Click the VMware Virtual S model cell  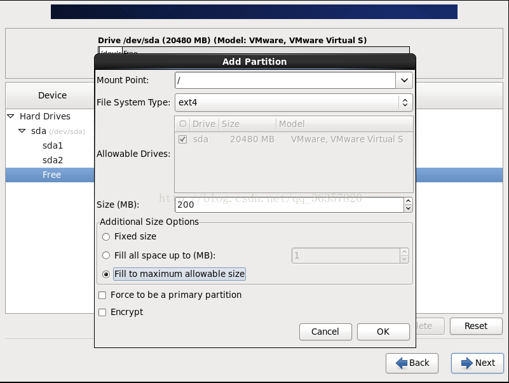(347, 140)
